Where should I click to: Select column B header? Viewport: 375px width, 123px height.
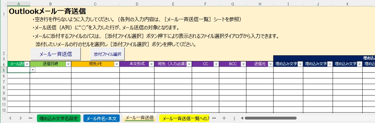point(51,4)
